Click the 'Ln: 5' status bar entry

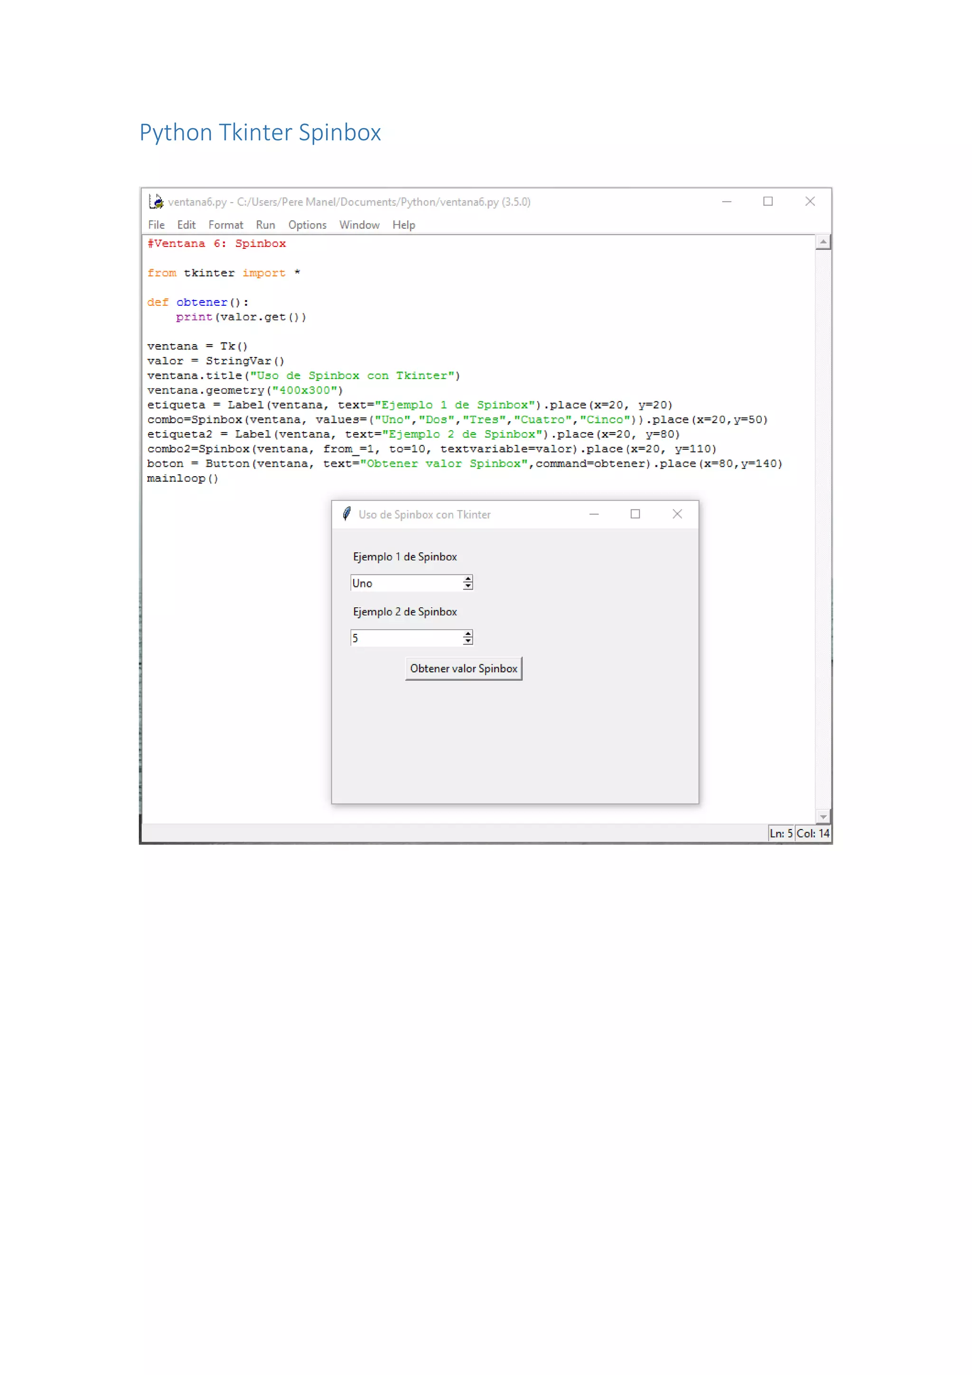(781, 833)
